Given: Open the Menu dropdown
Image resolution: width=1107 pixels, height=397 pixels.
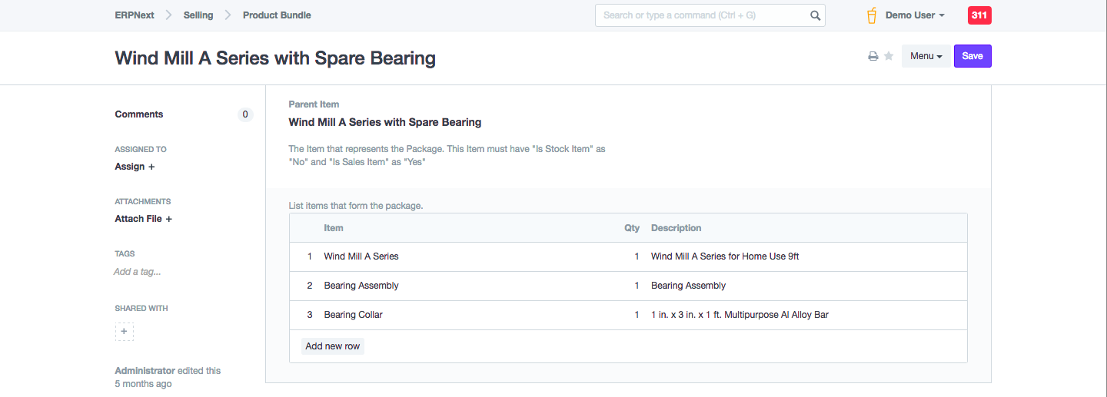Looking at the screenshot, I should coord(926,56).
